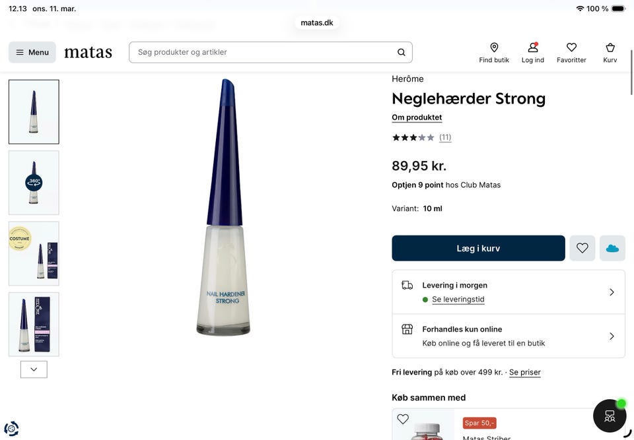Open the chat assistant bubble

coord(609,416)
